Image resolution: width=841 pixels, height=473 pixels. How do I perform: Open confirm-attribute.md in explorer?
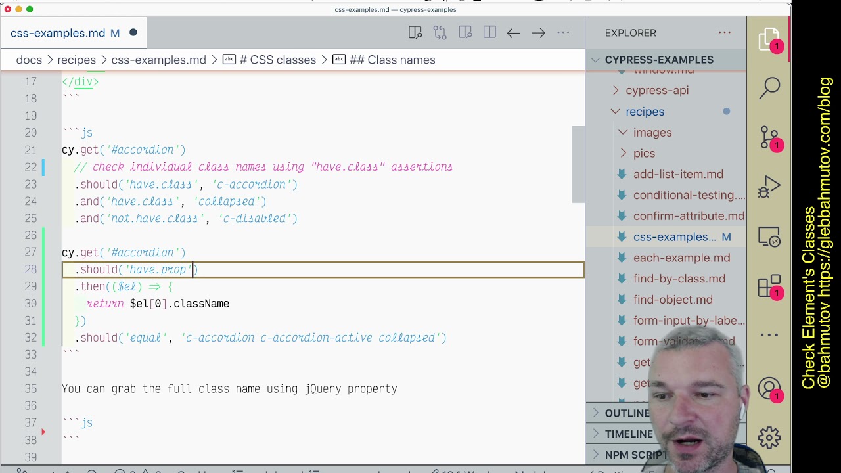coord(689,216)
